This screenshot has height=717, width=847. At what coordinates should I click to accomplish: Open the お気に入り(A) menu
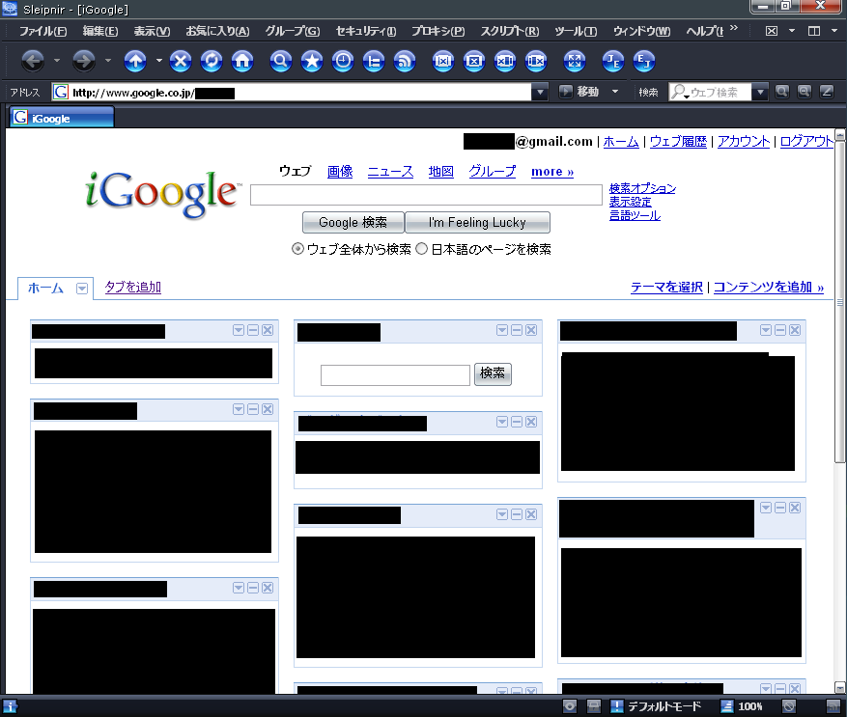[x=217, y=31]
